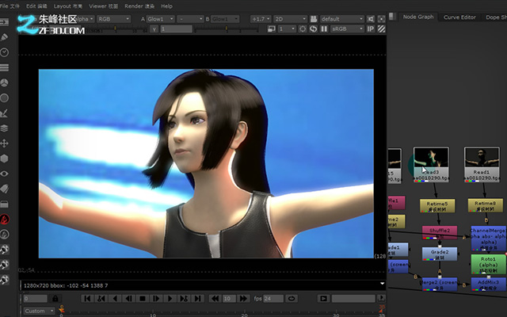The height and width of the screenshot is (317, 507).
Task: Toggle the IP input process button
Action: coord(371,29)
